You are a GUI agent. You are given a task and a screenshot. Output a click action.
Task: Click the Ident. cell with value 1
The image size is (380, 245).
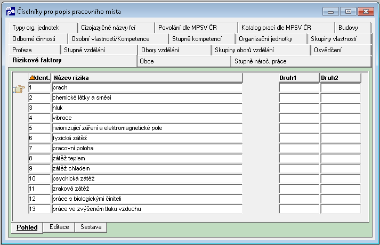click(x=39, y=88)
